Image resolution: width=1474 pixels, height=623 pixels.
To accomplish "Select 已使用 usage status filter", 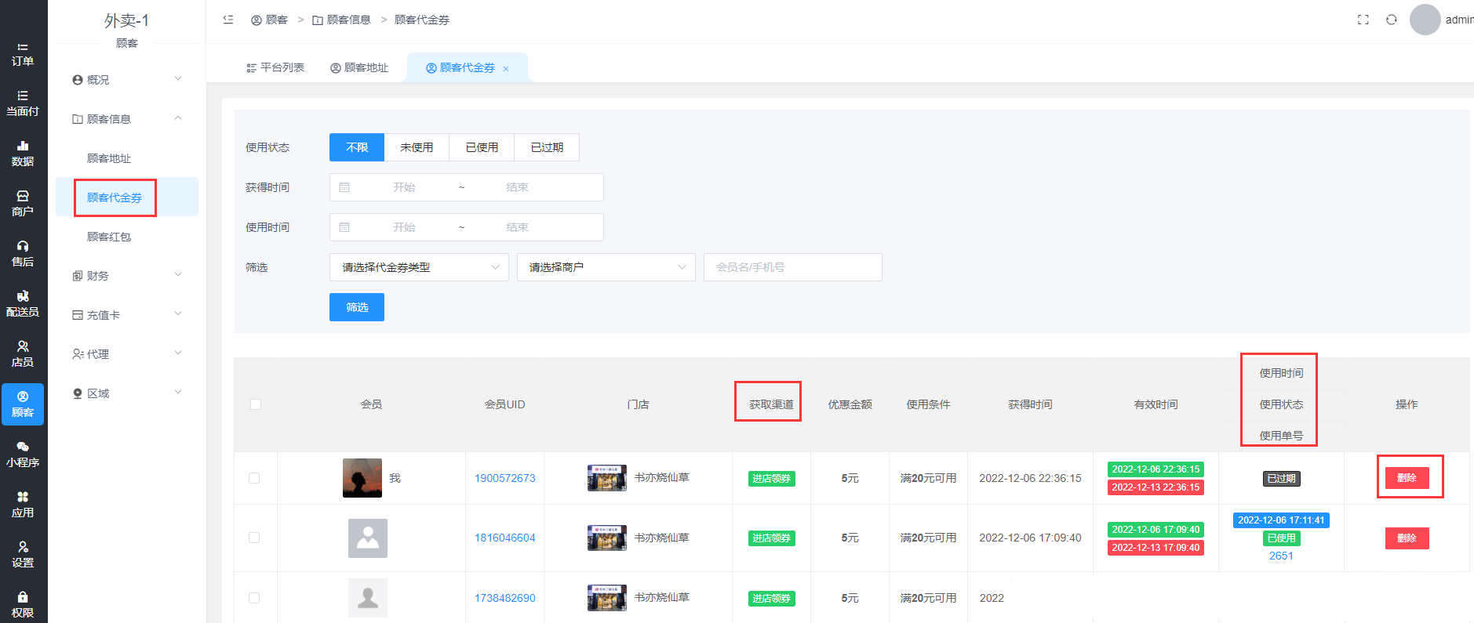I will pos(482,147).
